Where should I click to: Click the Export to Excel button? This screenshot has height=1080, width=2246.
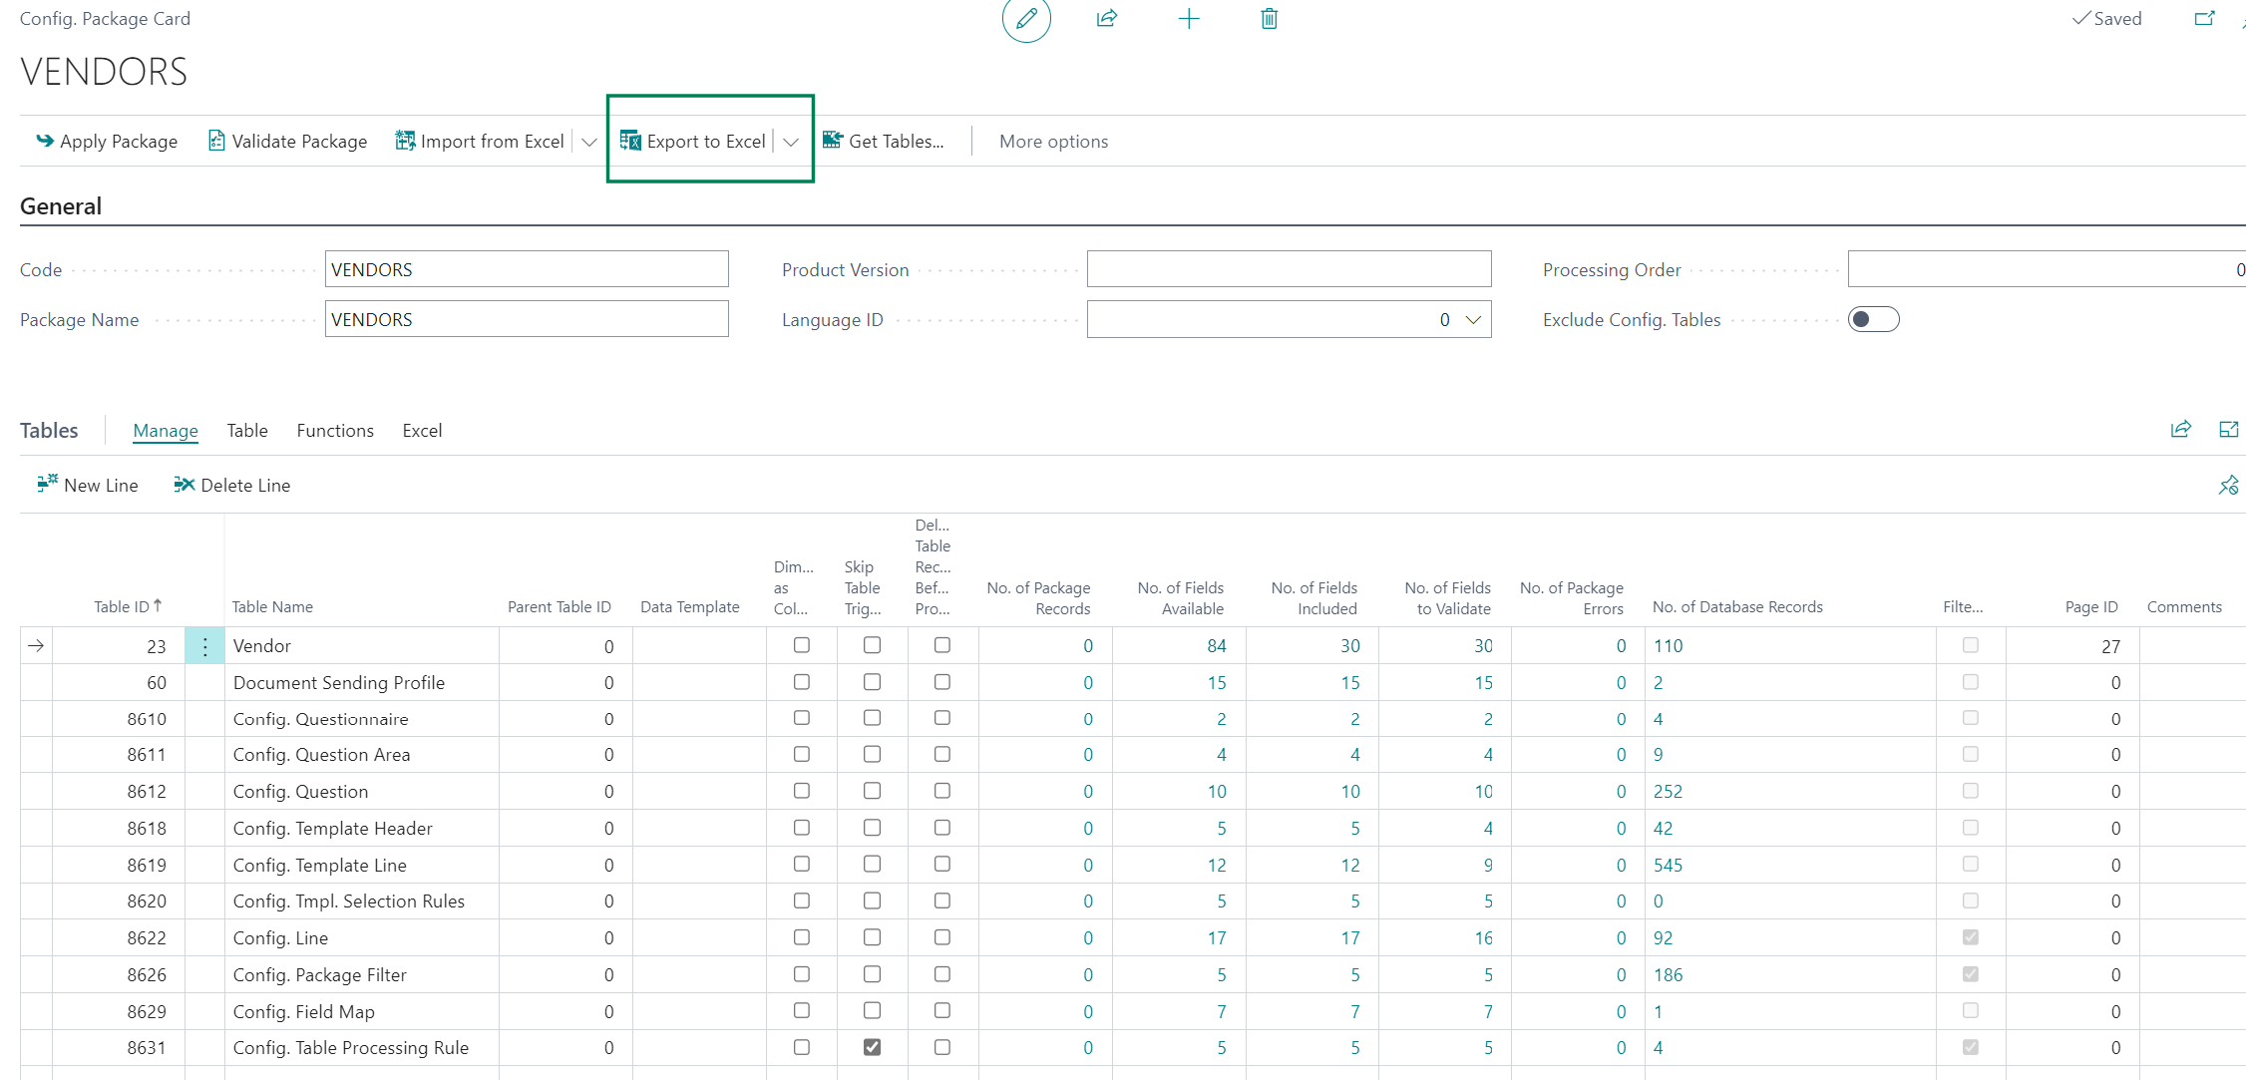(x=693, y=142)
